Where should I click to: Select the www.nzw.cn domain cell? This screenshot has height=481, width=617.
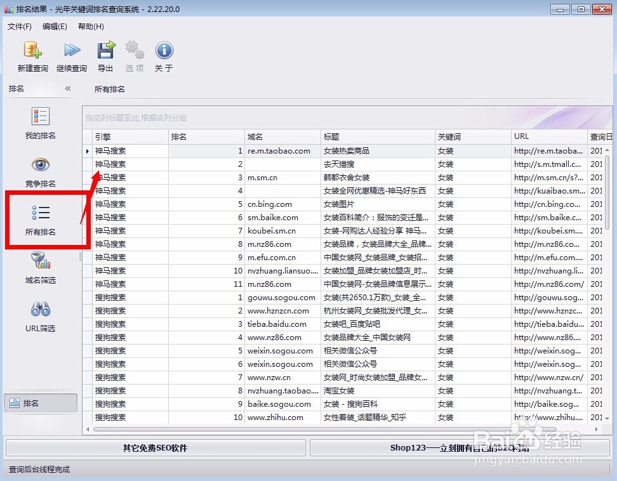282,378
